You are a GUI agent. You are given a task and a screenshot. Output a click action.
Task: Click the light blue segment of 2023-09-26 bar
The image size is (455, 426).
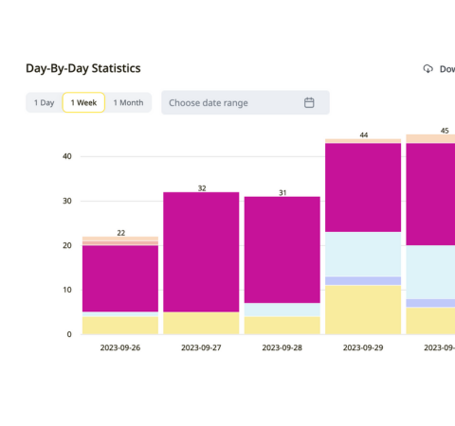click(x=120, y=314)
